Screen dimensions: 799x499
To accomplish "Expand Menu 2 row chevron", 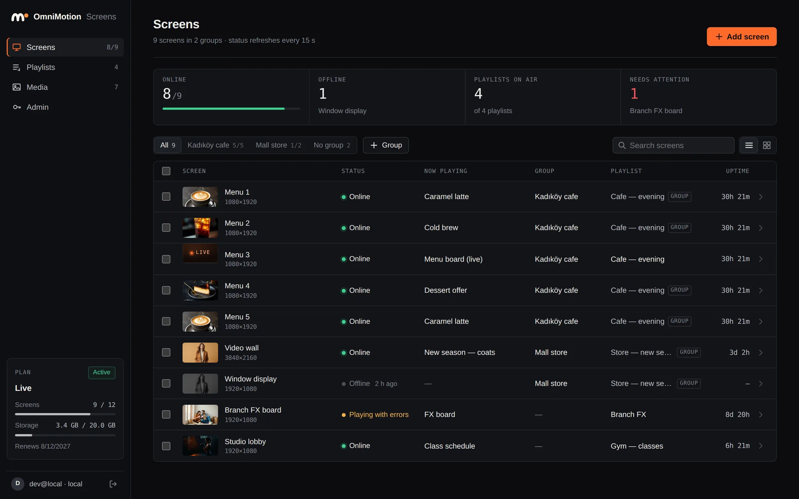I will (x=761, y=228).
